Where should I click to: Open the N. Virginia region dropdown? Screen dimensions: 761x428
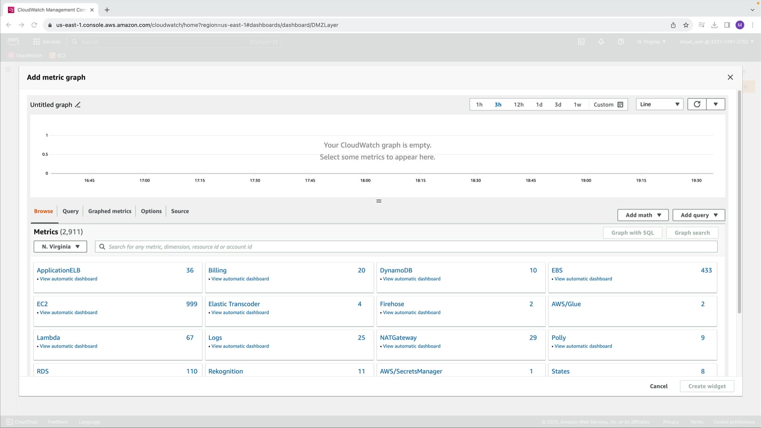pos(60,246)
